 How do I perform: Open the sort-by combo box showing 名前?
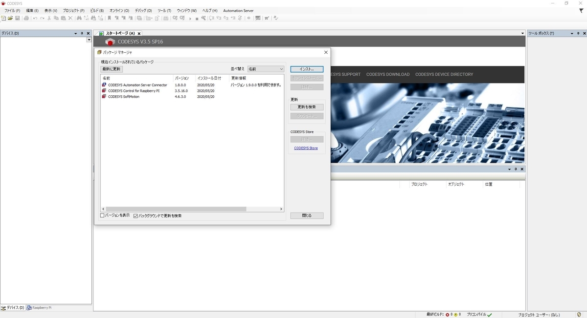pyautogui.click(x=266, y=69)
